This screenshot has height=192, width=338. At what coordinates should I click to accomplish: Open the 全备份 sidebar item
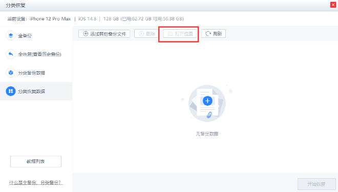36,36
